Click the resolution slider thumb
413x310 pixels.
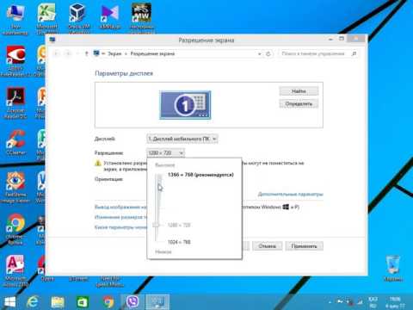156,225
